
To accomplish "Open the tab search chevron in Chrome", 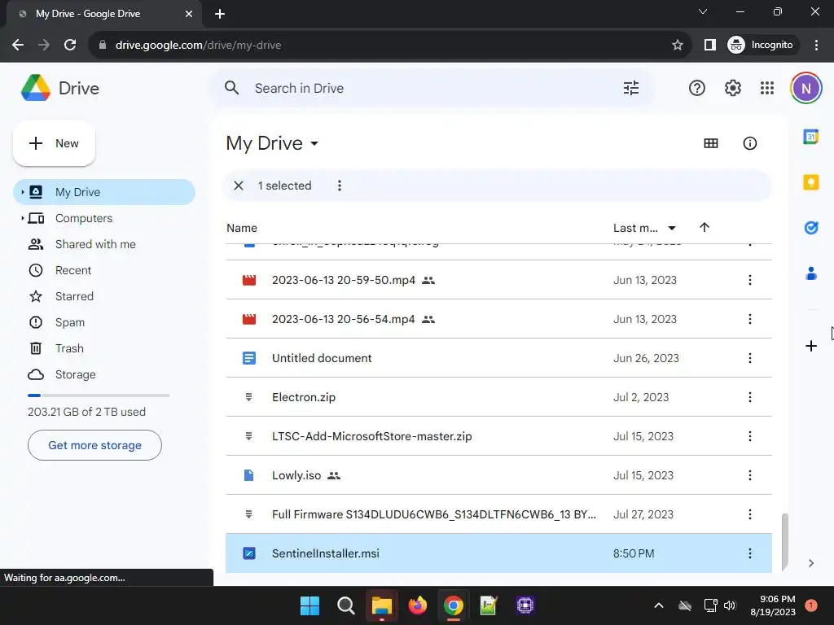I will 703,11.
